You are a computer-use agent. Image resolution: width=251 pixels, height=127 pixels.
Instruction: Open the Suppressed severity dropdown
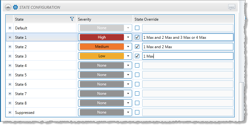(128, 112)
